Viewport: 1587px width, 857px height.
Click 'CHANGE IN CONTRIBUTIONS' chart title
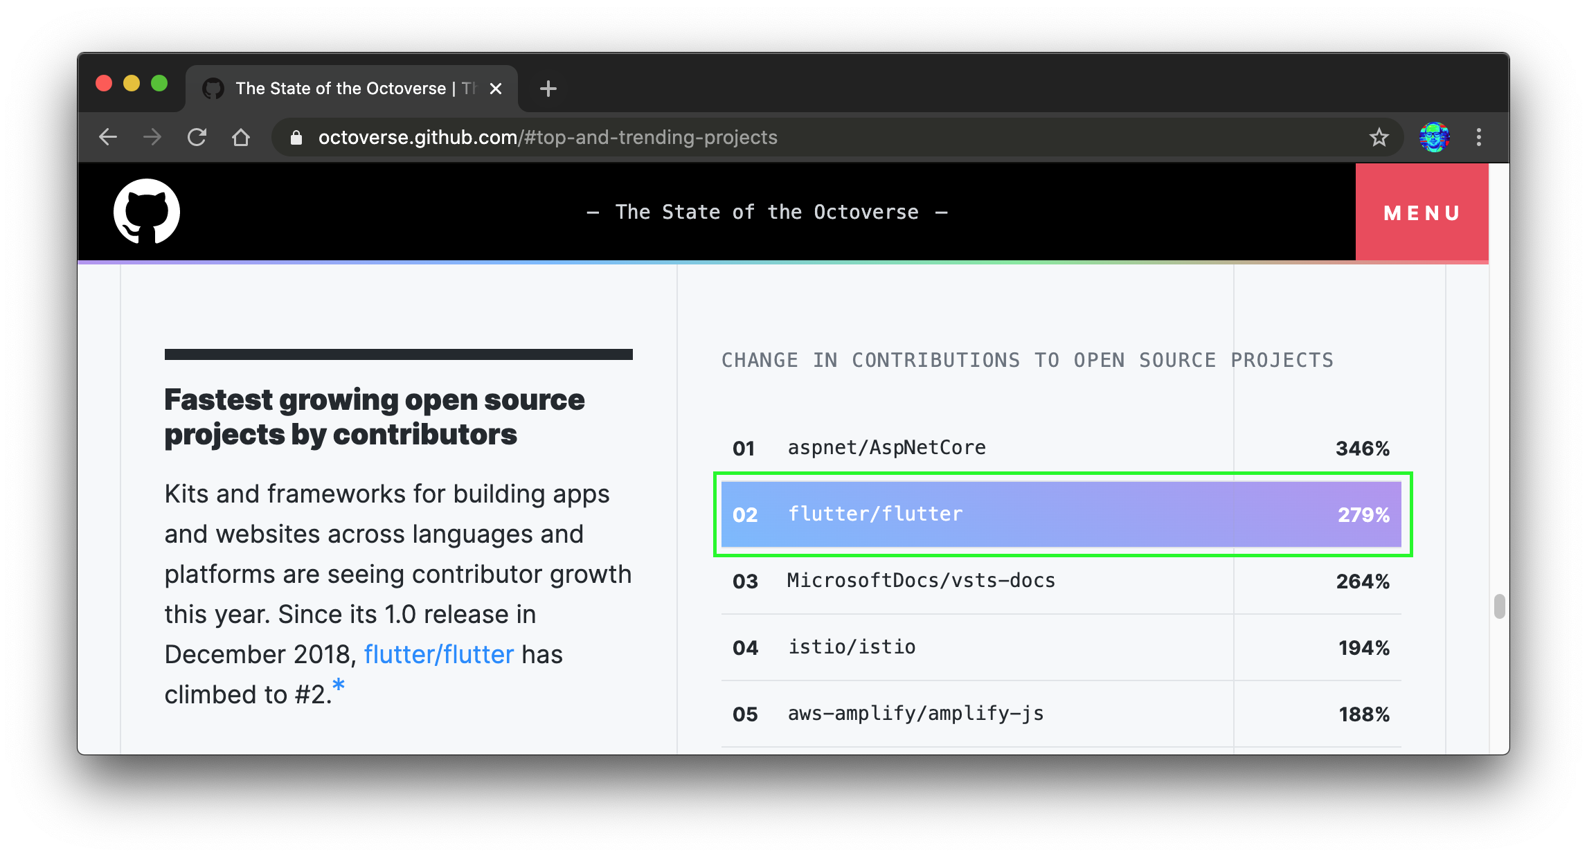pos(1028,360)
